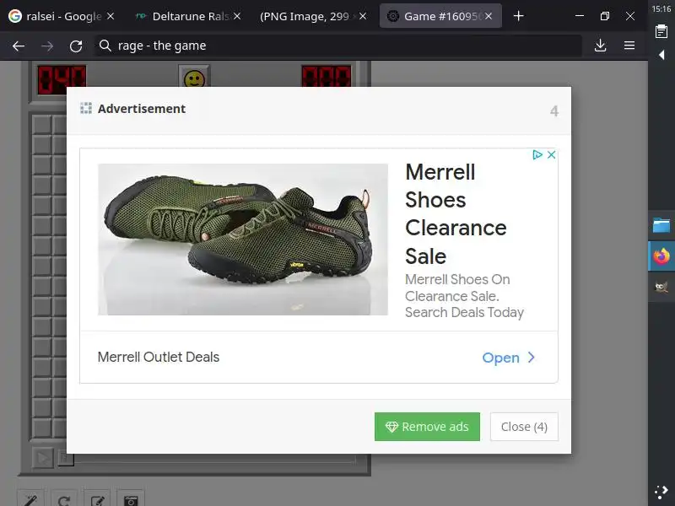
Task: Click the Minesweeper smiley face button
Action: click(194, 77)
